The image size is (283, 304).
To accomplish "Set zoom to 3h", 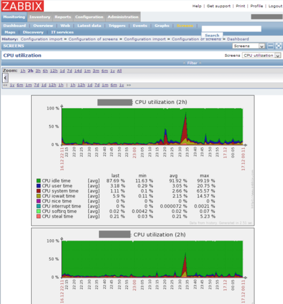I will [38, 71].
